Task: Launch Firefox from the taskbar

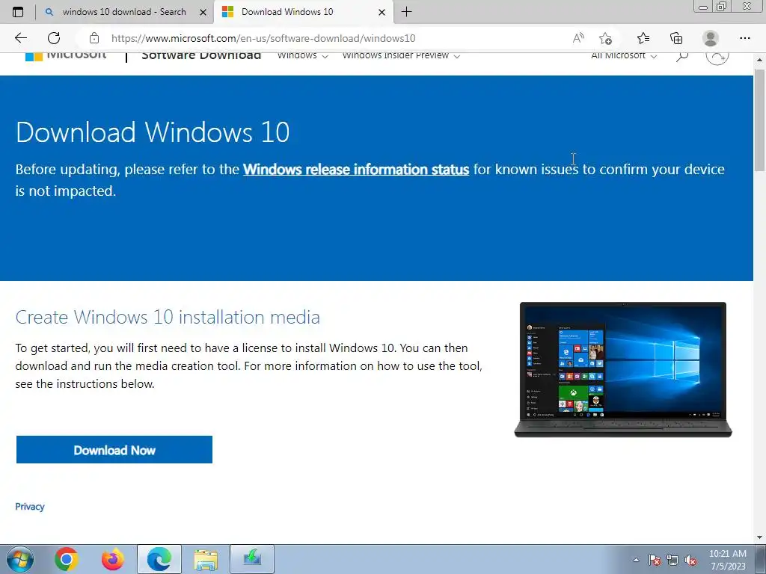Action: [112, 559]
